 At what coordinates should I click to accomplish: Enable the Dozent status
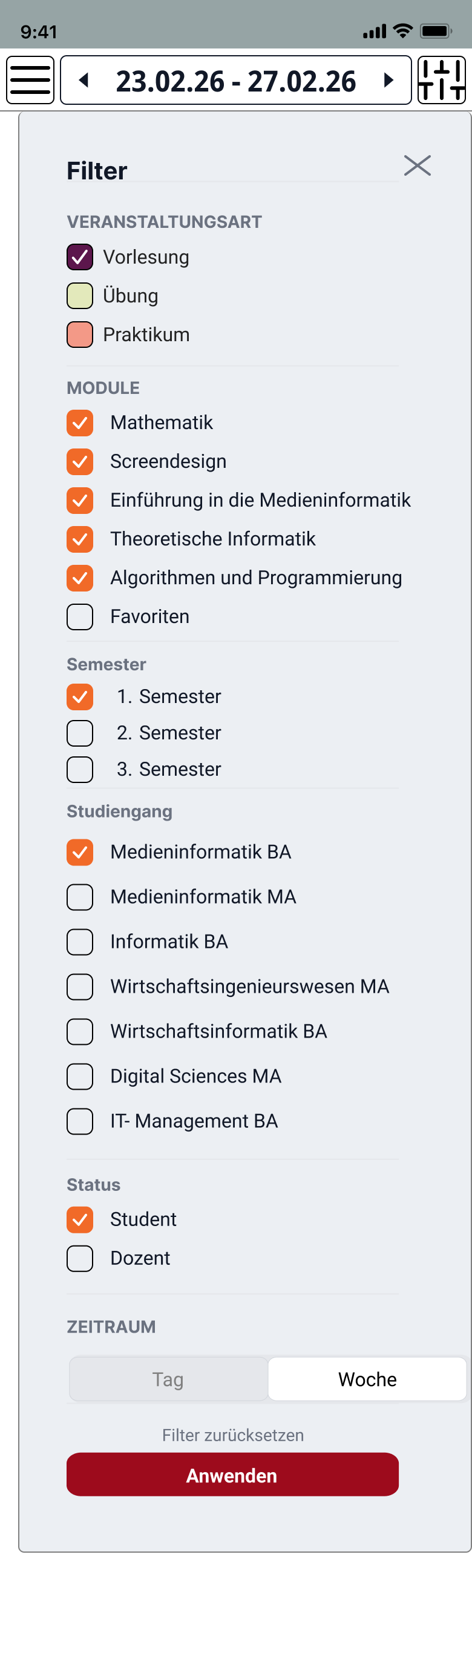coord(80,1258)
